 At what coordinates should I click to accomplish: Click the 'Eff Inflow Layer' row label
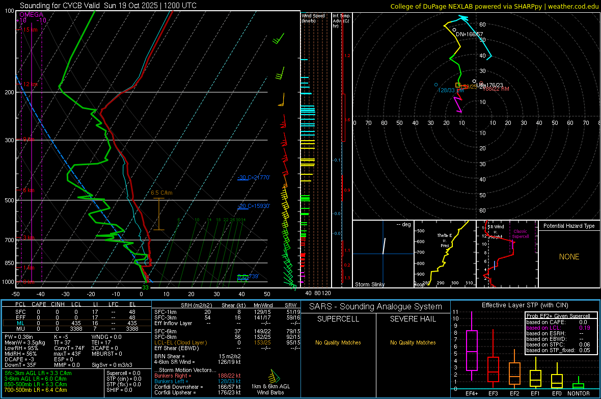click(173, 323)
